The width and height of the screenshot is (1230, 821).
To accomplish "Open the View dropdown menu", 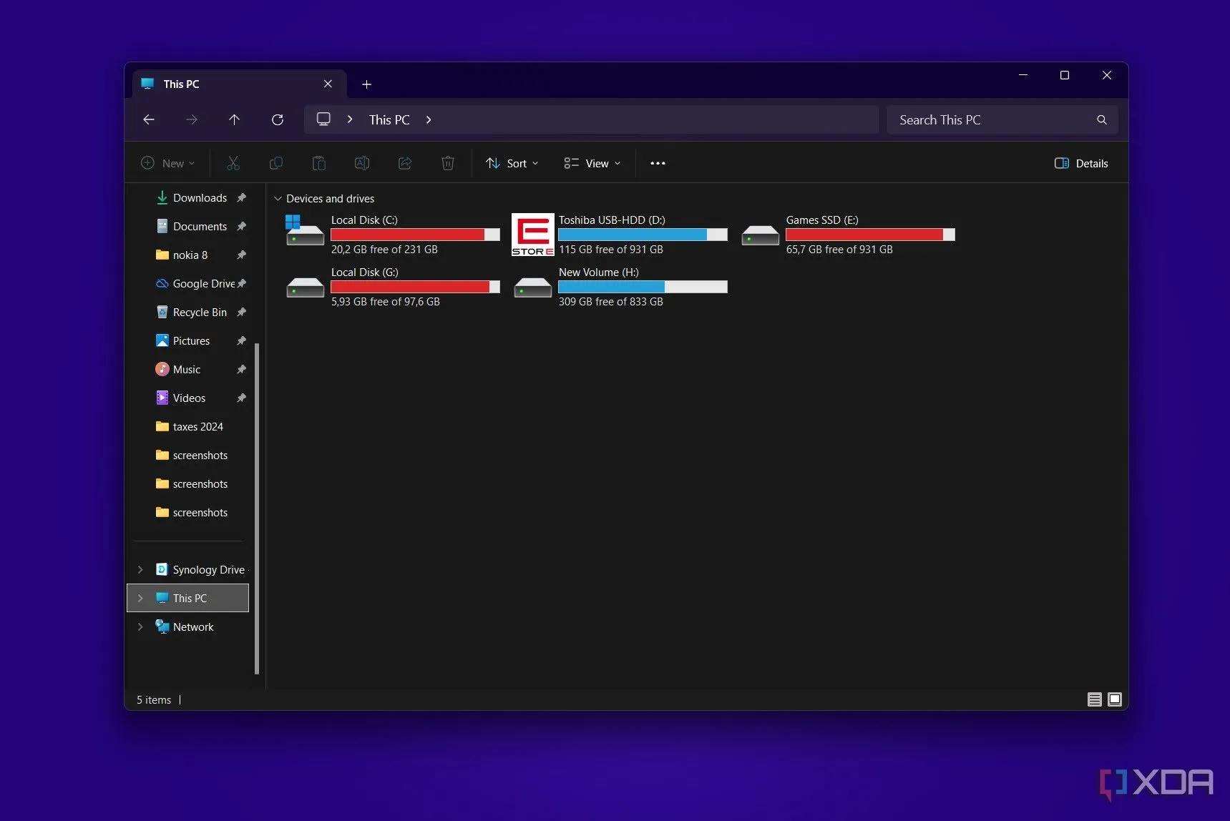I will [x=592, y=163].
